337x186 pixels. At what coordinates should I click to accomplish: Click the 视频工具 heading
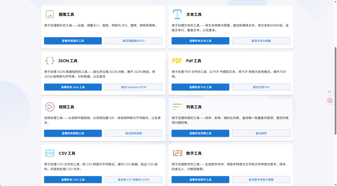point(66,107)
